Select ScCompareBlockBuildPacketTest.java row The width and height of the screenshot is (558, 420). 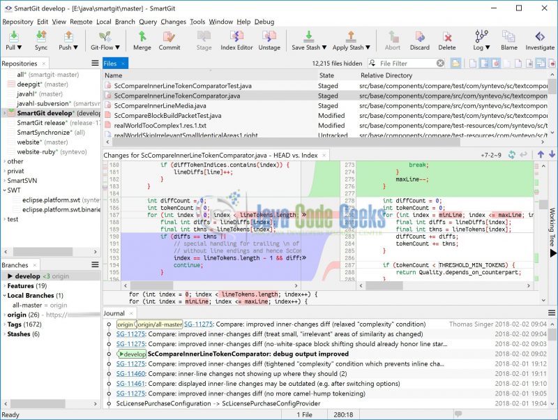pyautogui.click(x=326, y=116)
